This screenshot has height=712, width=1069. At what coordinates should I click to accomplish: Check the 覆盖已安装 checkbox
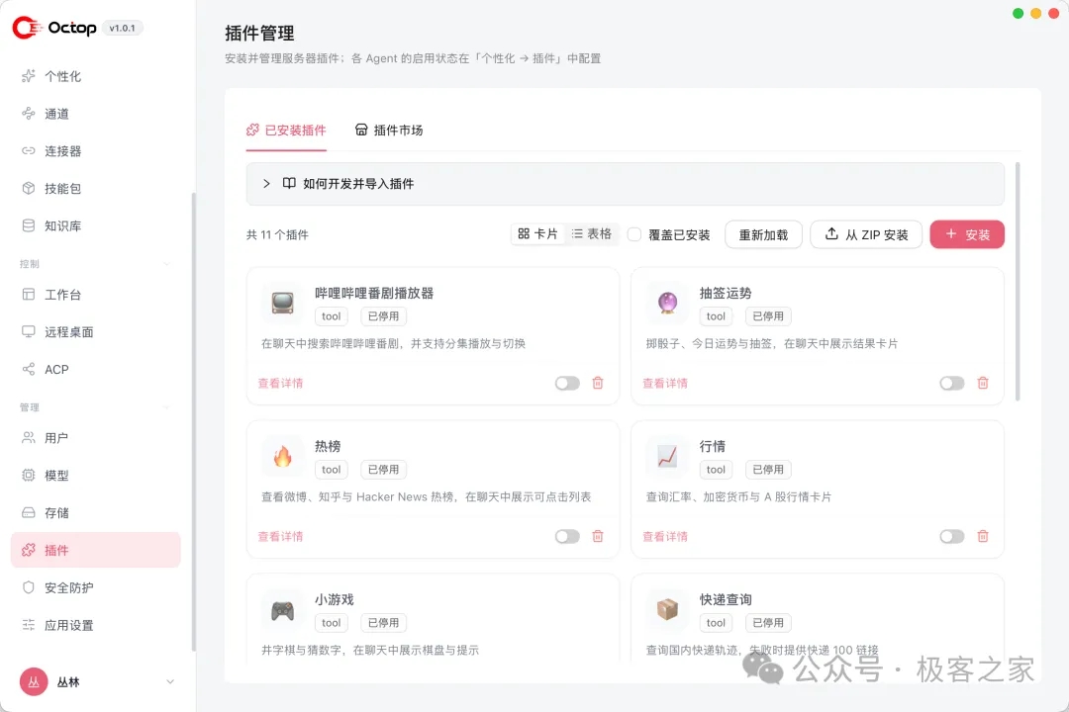click(x=634, y=234)
